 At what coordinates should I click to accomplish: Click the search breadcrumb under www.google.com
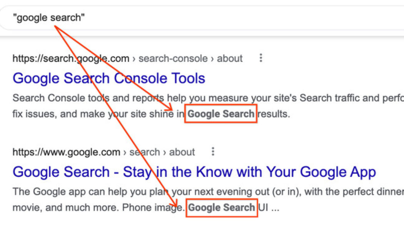145,152
